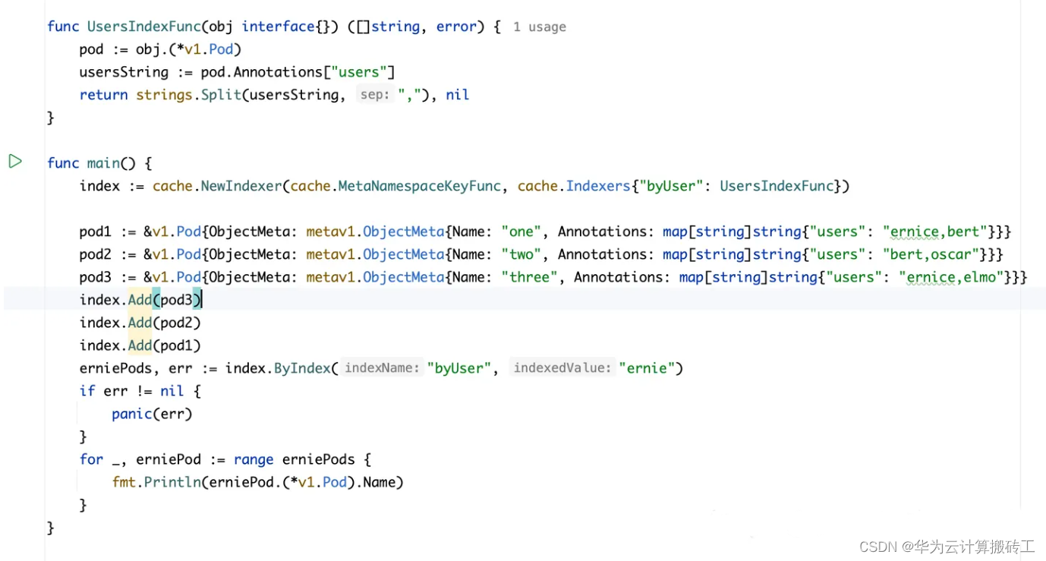Open the "1 usage" inlay hint
This screenshot has width=1046, height=561.
[x=539, y=27]
